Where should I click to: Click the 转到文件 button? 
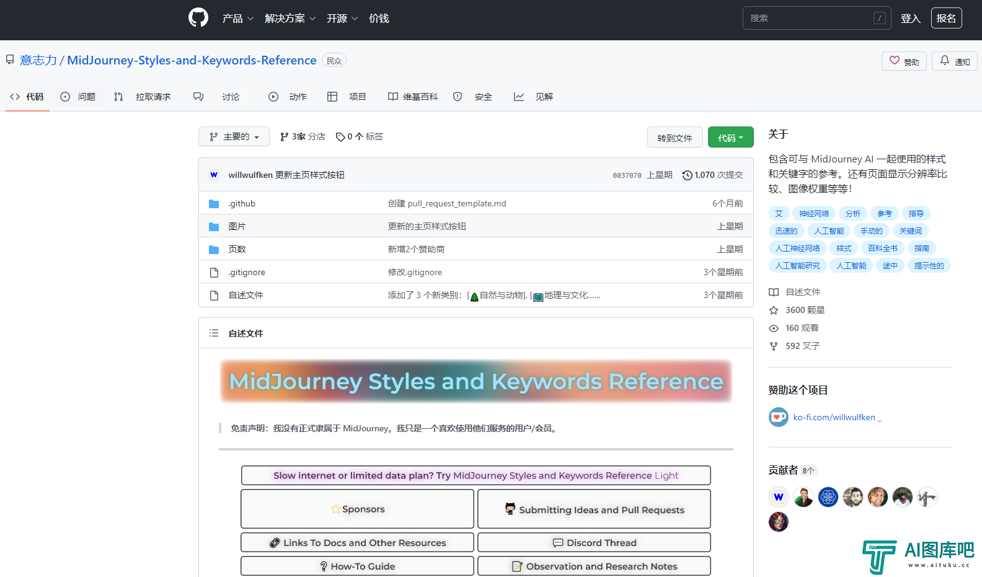tap(675, 138)
